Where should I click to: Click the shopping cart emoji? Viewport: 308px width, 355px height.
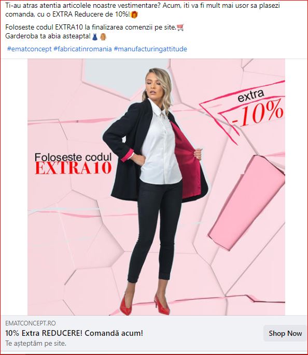coord(180,27)
